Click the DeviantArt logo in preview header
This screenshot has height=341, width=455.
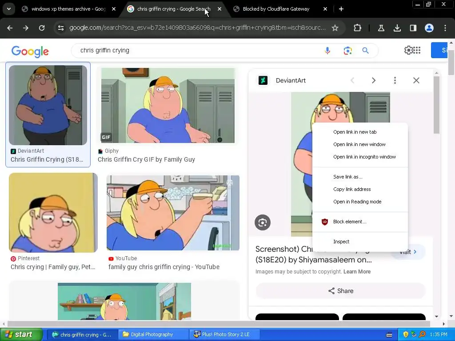point(263,80)
